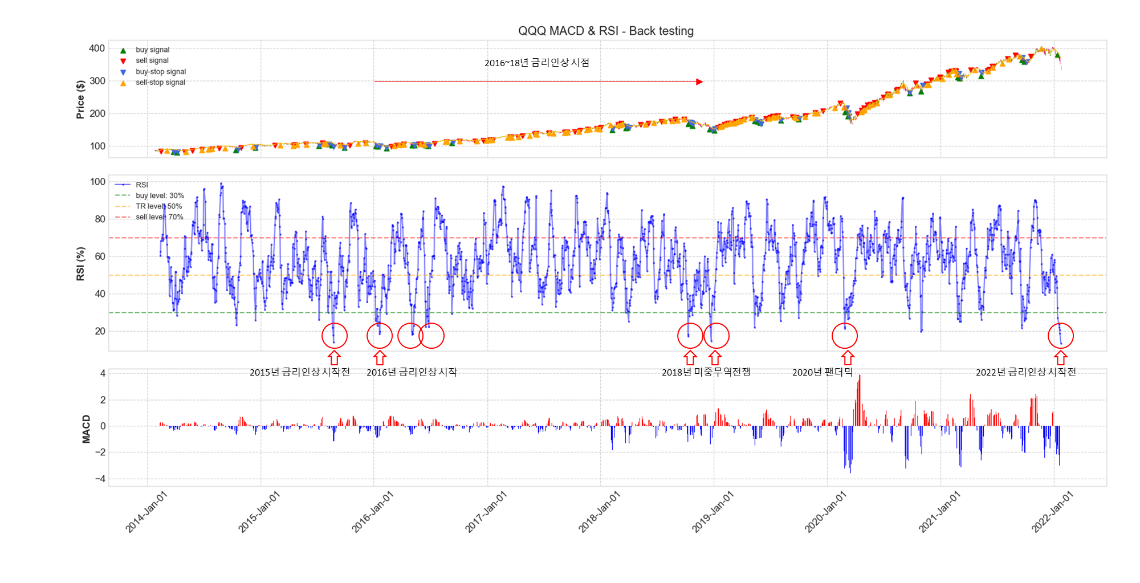Viewport: 1140px width, 583px height.
Task: Select the 'buy signal' legend label
Action: pos(152,50)
